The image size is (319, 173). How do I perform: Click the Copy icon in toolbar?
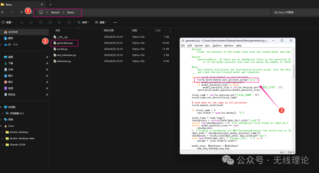[x=31, y=22]
